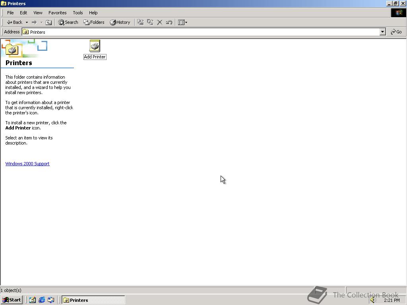
Task: Click the Undo toolbar icon
Action: [x=169, y=22]
